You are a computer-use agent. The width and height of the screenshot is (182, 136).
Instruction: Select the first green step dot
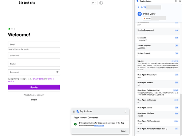(x=9, y=29)
